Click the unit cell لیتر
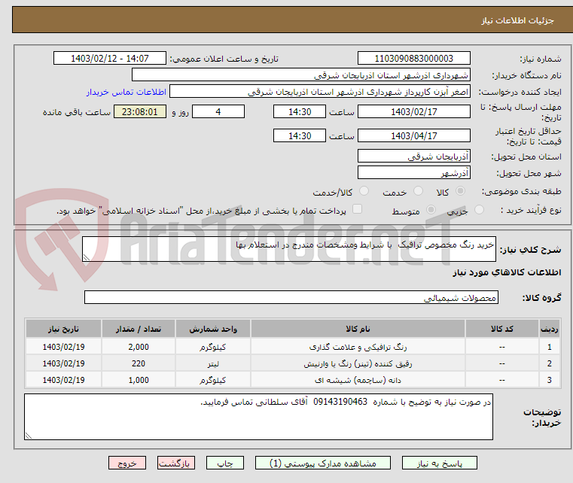This screenshot has height=483, width=573. (213, 363)
